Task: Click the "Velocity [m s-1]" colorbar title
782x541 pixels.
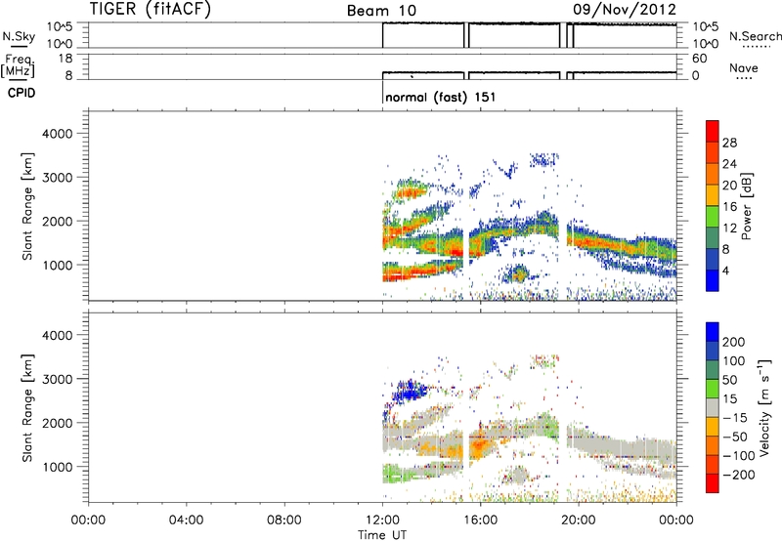Action: coord(764,407)
